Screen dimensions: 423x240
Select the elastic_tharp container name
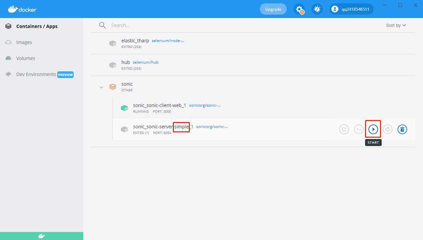tap(135, 41)
